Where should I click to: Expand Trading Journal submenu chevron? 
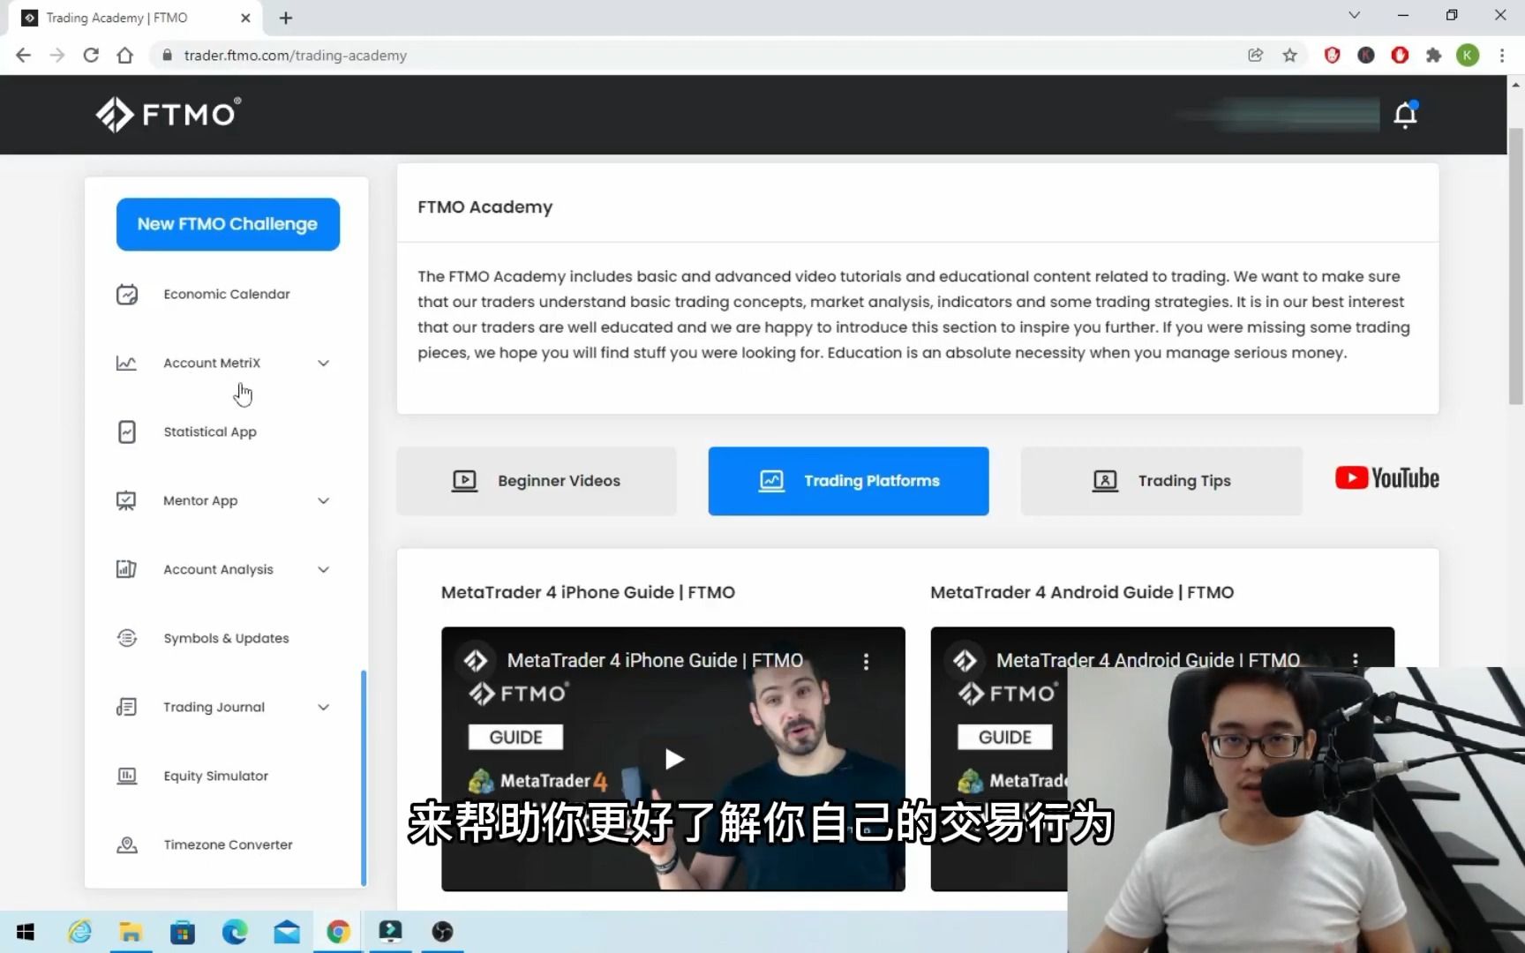click(323, 707)
